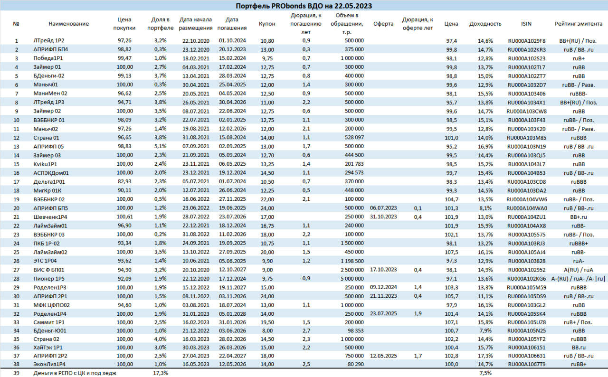608x377 pixels.
Task: Click the volume value "80 290"
Action: pyautogui.click(x=355, y=364)
